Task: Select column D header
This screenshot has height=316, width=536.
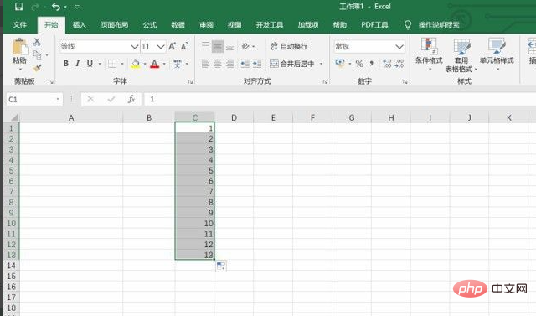Action: [234, 117]
